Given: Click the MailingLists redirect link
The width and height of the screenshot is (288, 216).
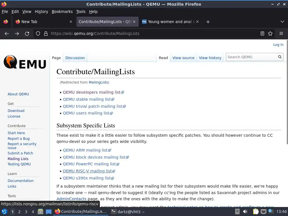Looking at the screenshot, I should pos(98,82).
